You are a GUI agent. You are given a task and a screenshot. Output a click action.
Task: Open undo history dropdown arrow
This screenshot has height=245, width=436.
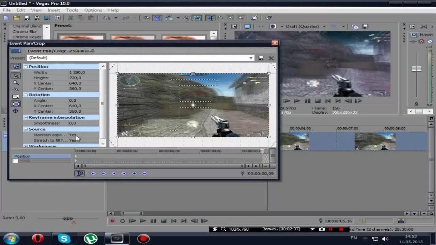click(116, 18)
